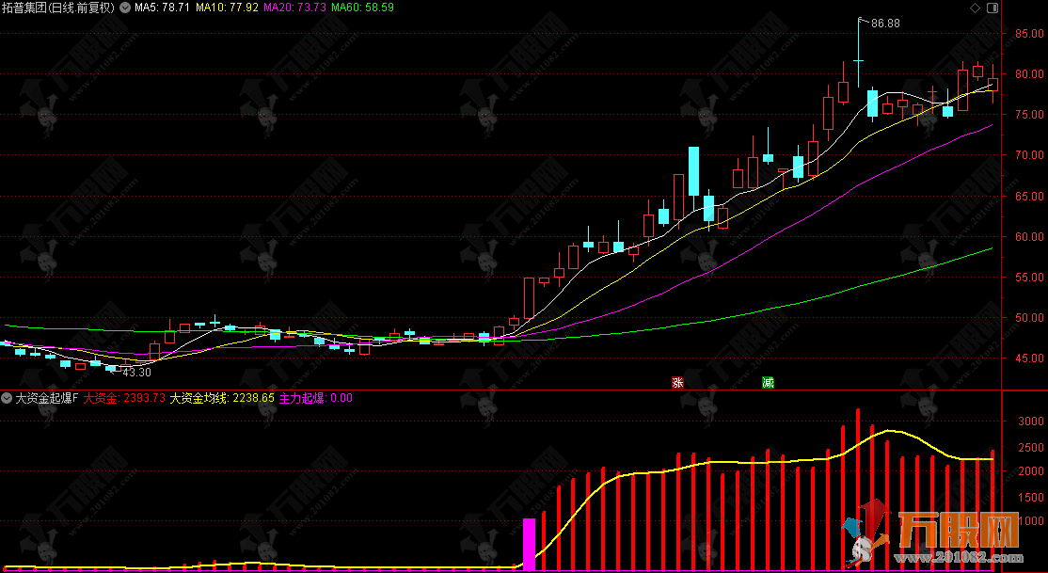Click the 大资金起爆F indicator name
1048x573 pixels.
pyautogui.click(x=47, y=398)
